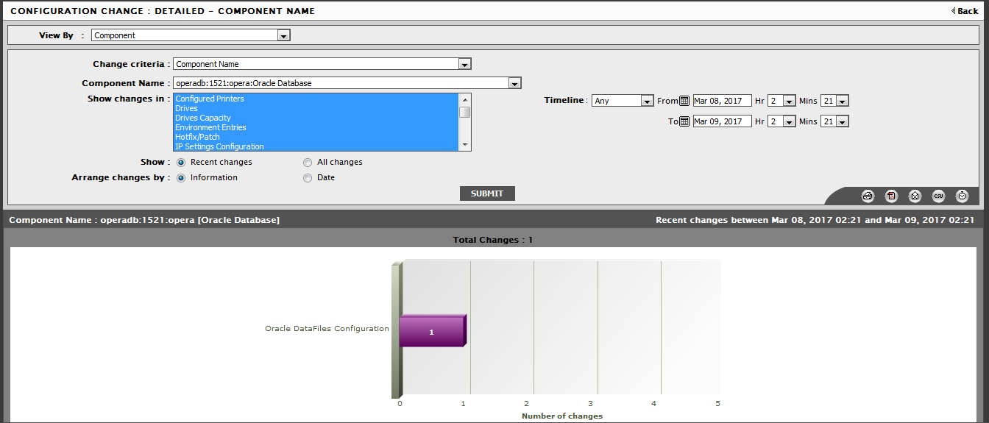This screenshot has height=423, width=989.
Task: Select the All changes radio button
Action: point(308,162)
